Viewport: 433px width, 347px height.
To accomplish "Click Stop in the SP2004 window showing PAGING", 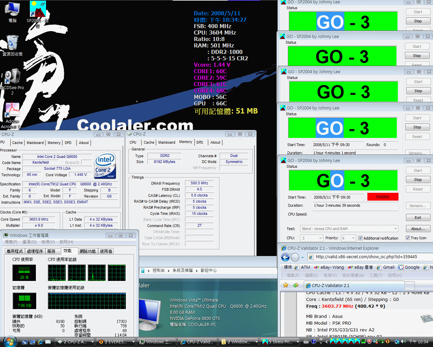I will (418, 180).
